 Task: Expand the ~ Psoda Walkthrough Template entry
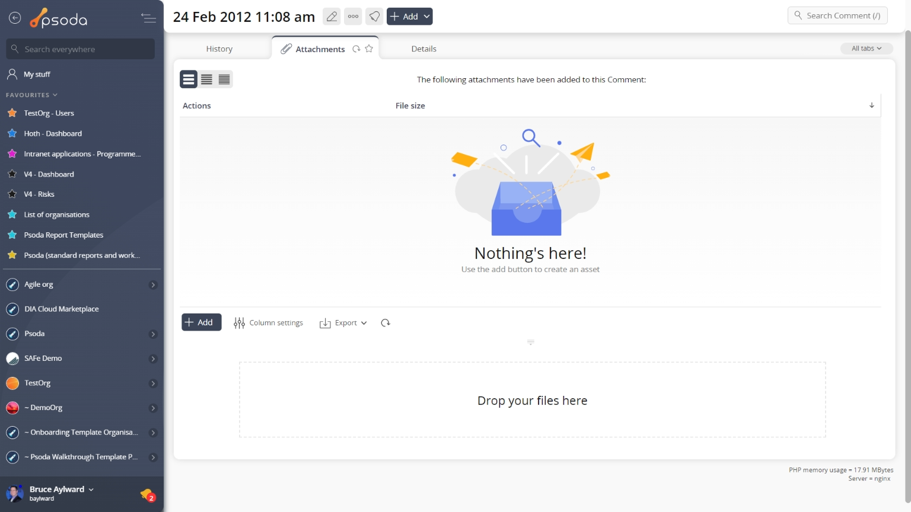(x=153, y=457)
